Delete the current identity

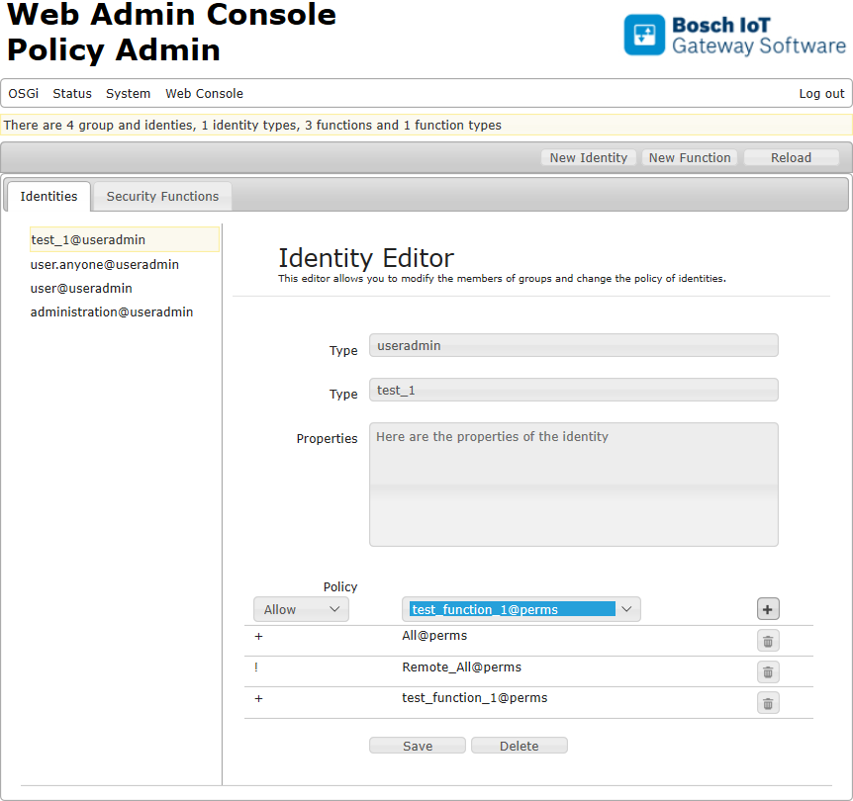pos(519,745)
